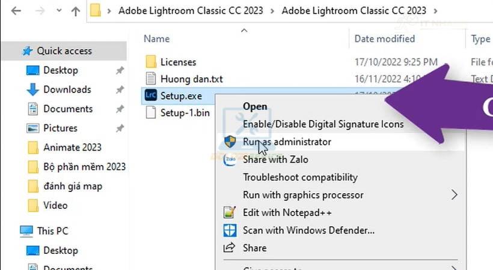The width and height of the screenshot is (493, 270).
Task: Open Downloads in Quick access
Action: (x=67, y=89)
